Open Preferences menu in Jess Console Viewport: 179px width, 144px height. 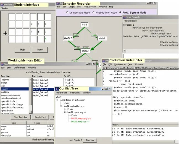click(130, 21)
